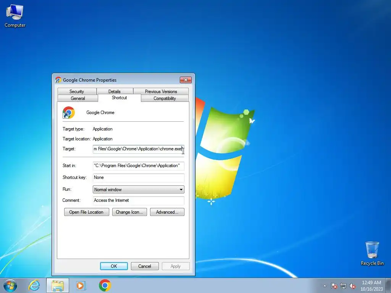Select the Shortcut tab
Image resolution: width=391 pixels, height=293 pixels.
click(x=120, y=98)
